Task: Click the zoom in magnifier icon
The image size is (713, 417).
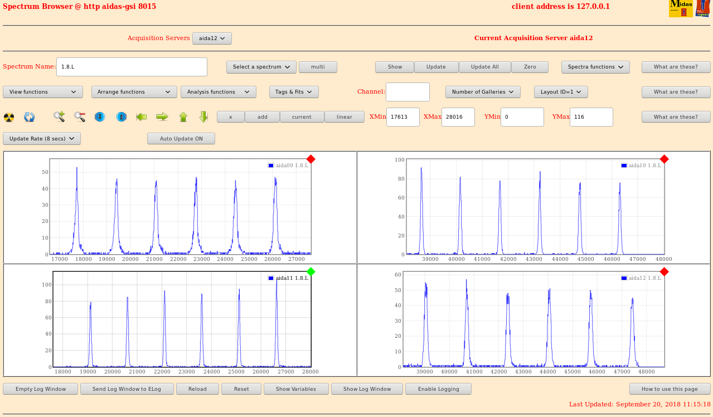Action: 59,117
